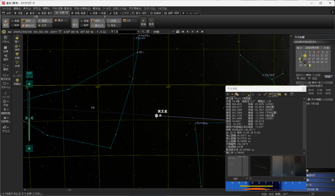This screenshot has height=196, width=335.
Task: Click the 開く open file icon
Action: coord(17,40)
